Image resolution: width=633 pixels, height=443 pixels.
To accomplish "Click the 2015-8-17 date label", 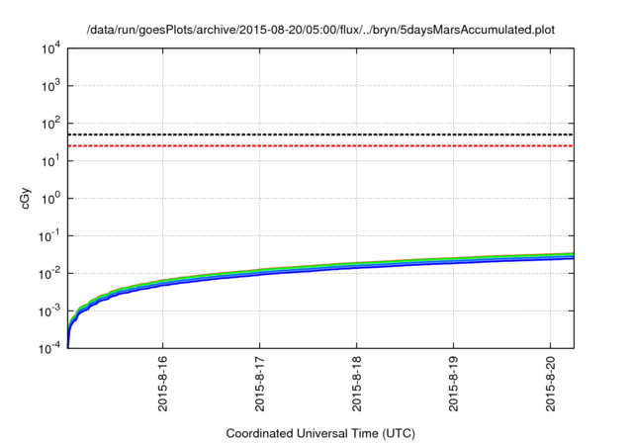I will 259,384.
